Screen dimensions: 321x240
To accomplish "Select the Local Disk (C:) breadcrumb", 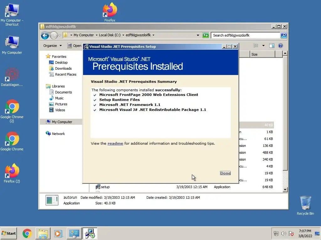I will pyautogui.click(x=110, y=35).
